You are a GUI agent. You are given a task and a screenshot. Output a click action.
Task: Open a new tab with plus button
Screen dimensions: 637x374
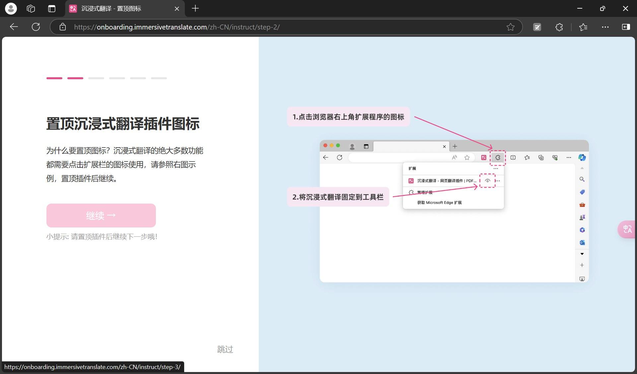pos(195,9)
